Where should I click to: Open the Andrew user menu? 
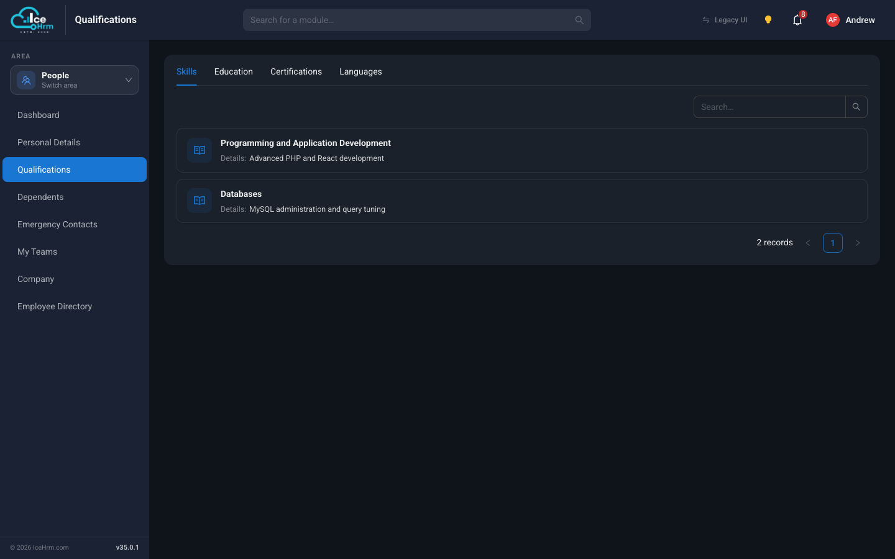850,20
